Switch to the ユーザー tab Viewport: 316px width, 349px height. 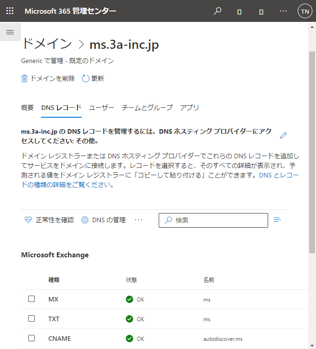(102, 108)
